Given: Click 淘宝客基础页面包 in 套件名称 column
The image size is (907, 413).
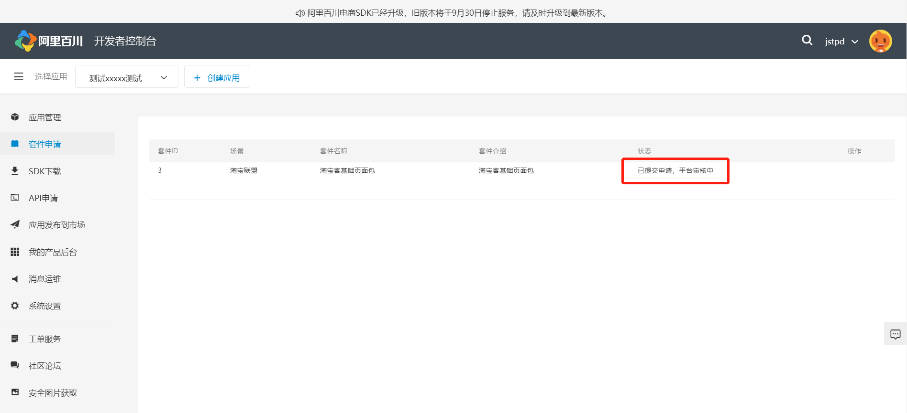Looking at the screenshot, I should [347, 170].
